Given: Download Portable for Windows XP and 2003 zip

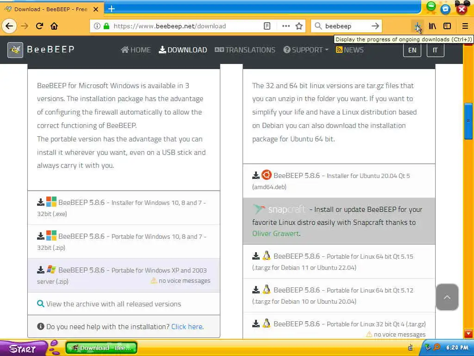Looking at the screenshot, I should [124, 275].
